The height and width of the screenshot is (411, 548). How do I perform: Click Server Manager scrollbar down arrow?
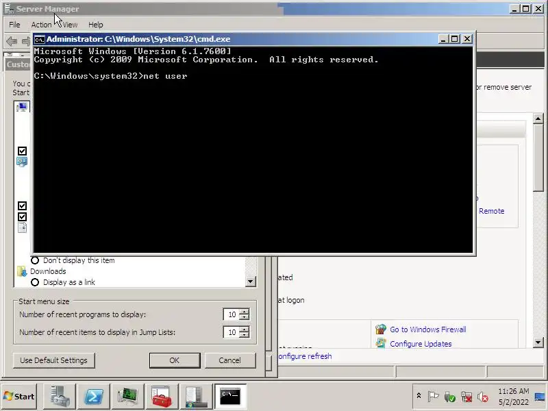[538, 342]
